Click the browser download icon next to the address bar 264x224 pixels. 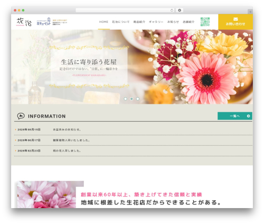coord(180,11)
